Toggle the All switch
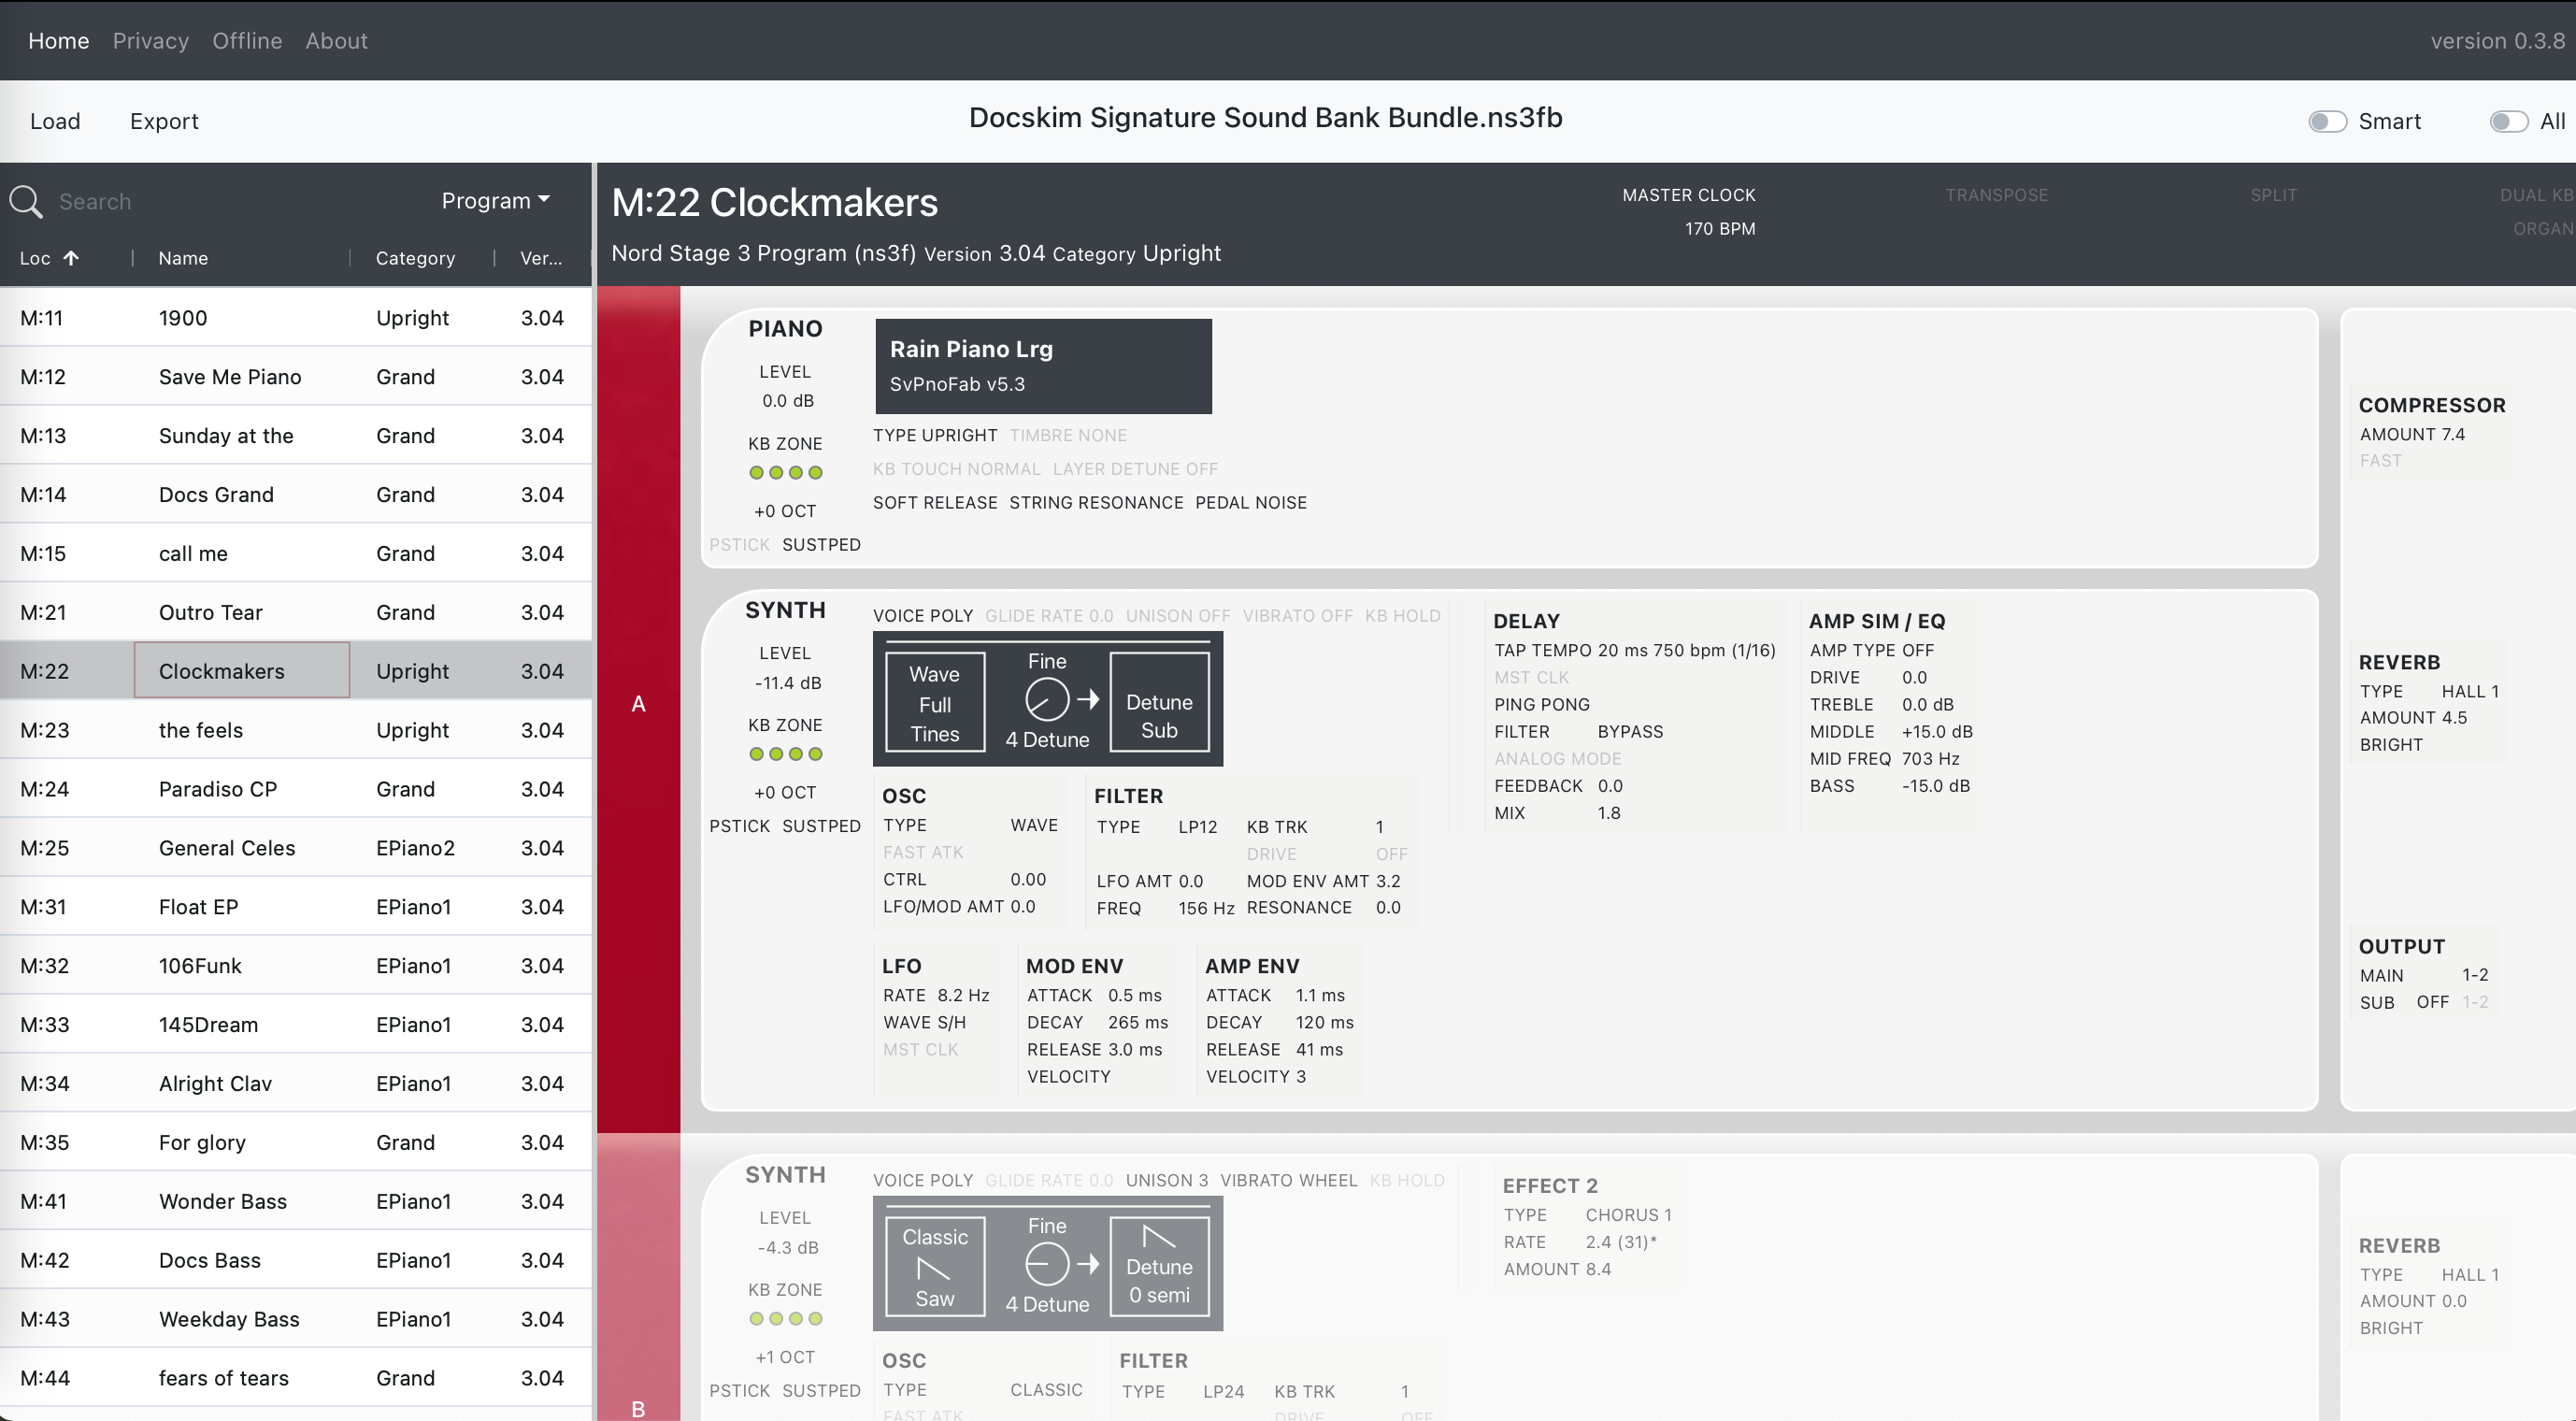2576x1421 pixels. [2508, 121]
